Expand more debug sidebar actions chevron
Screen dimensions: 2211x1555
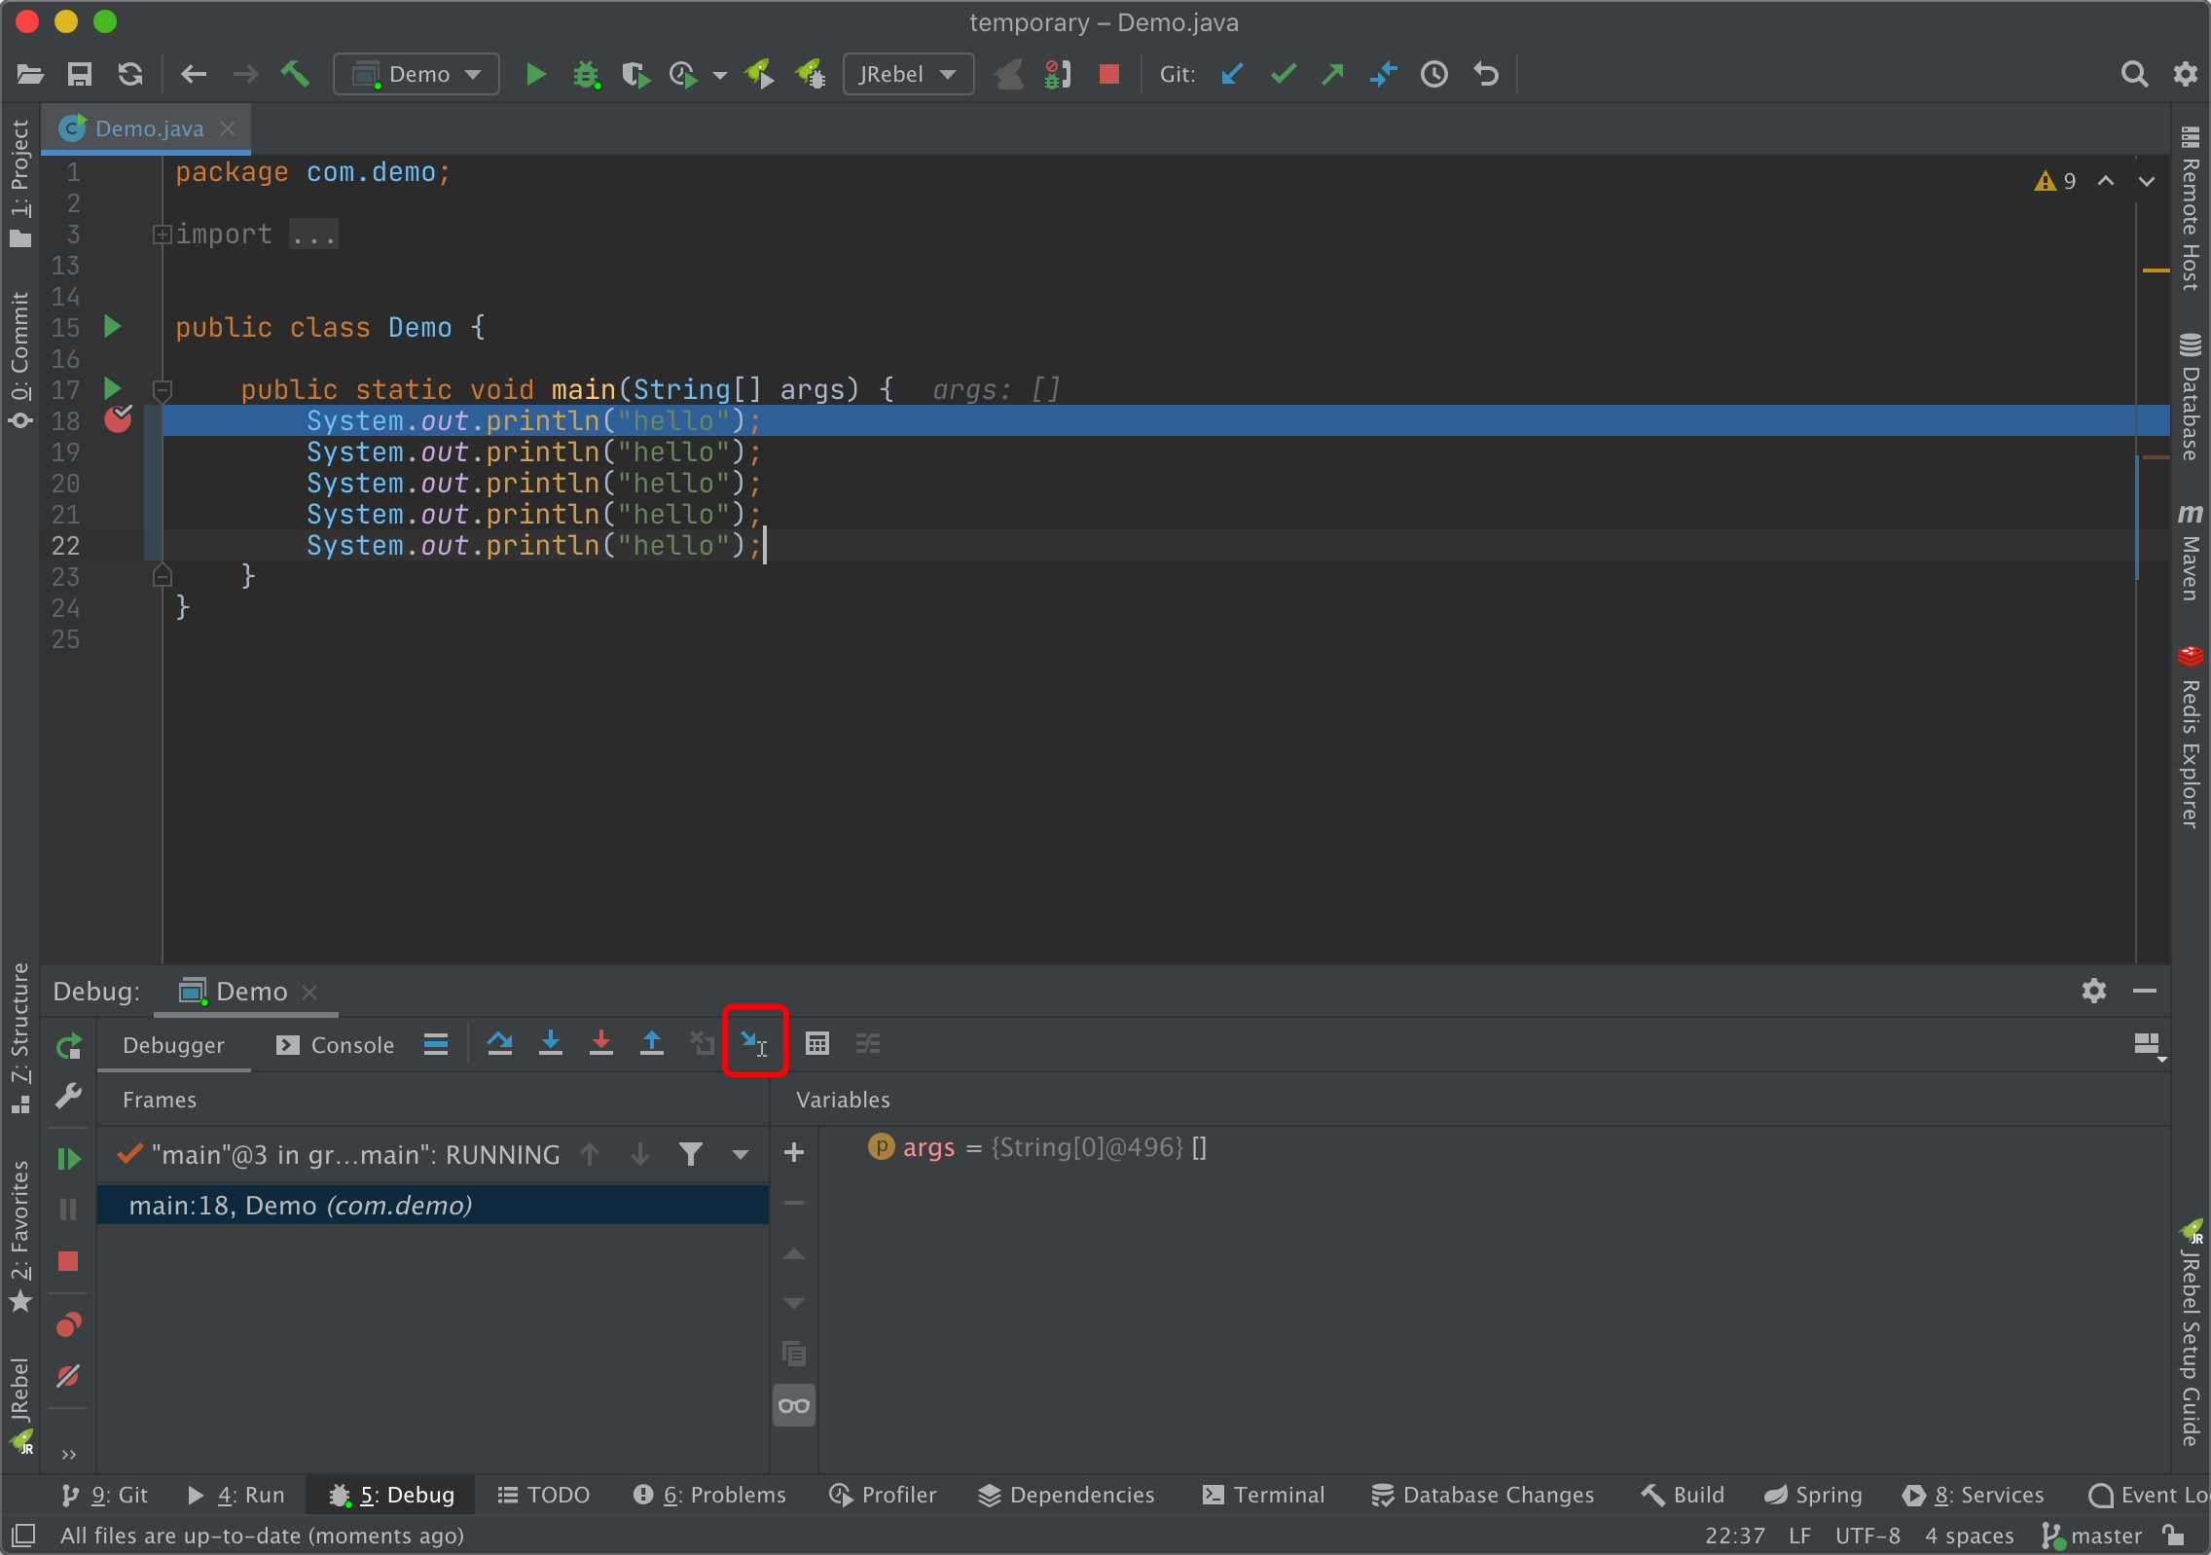click(x=68, y=1454)
